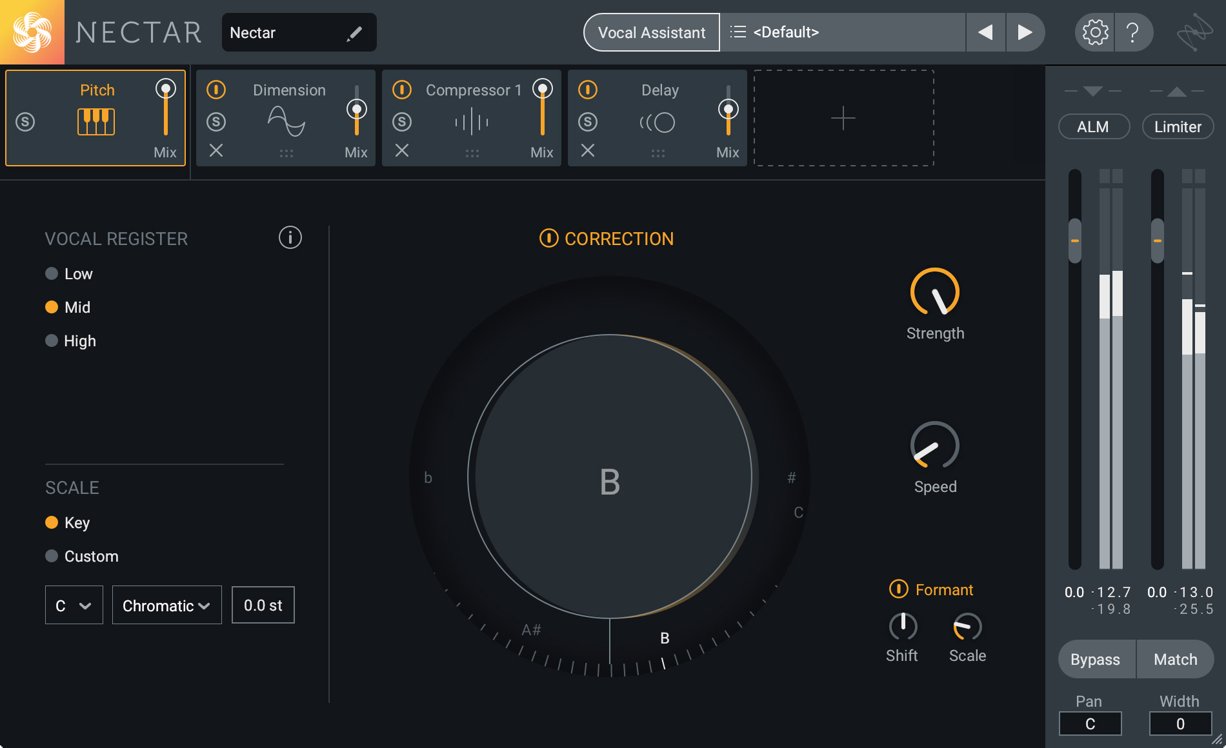Add a new module to the chain
This screenshot has width=1226, height=748.
pos(843,117)
